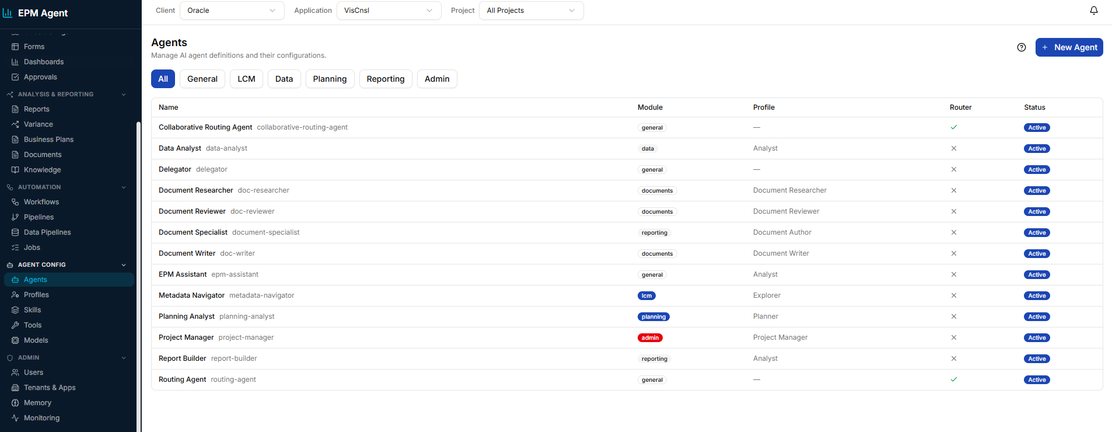Open the Client dropdown showing Oracle
Screen dimensions: 1112x432
[232, 11]
